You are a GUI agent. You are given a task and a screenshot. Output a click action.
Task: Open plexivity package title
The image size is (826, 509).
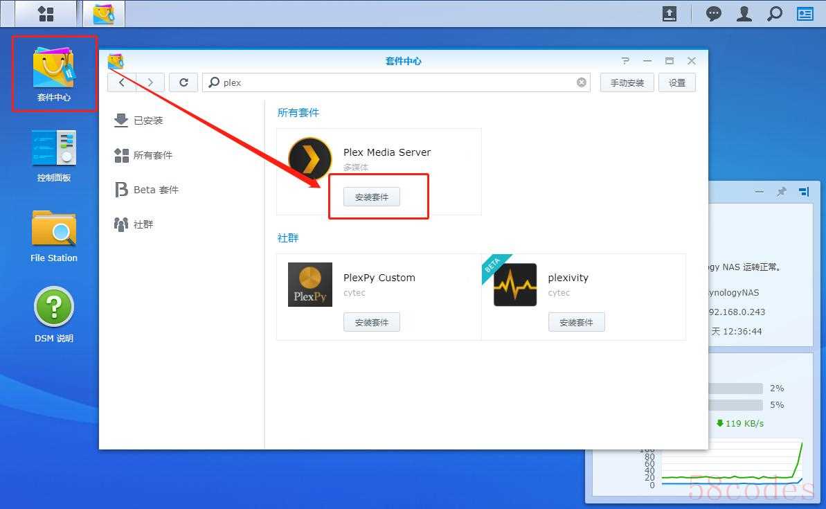point(568,278)
